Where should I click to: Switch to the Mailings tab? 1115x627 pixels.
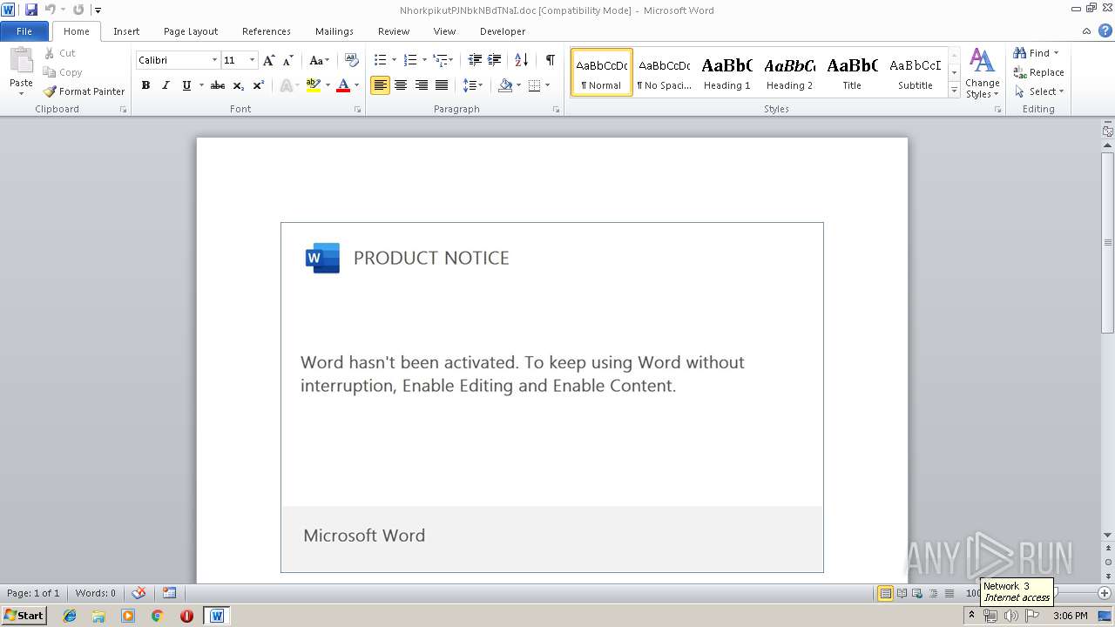334,31
